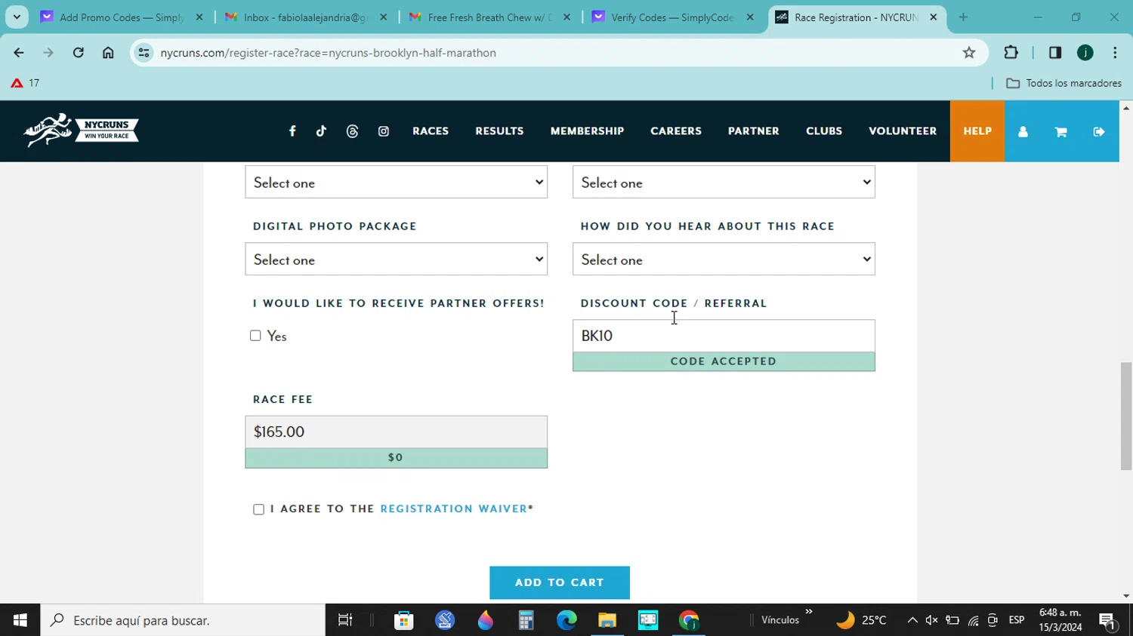
Task: Go to CAREERS page
Action: coord(676,131)
